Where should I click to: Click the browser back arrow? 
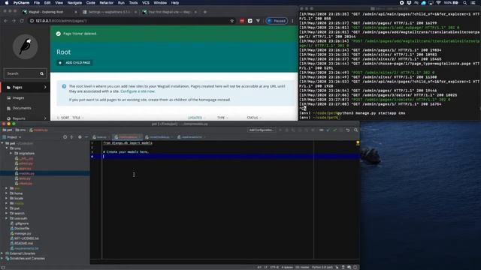pyautogui.click(x=6, y=21)
